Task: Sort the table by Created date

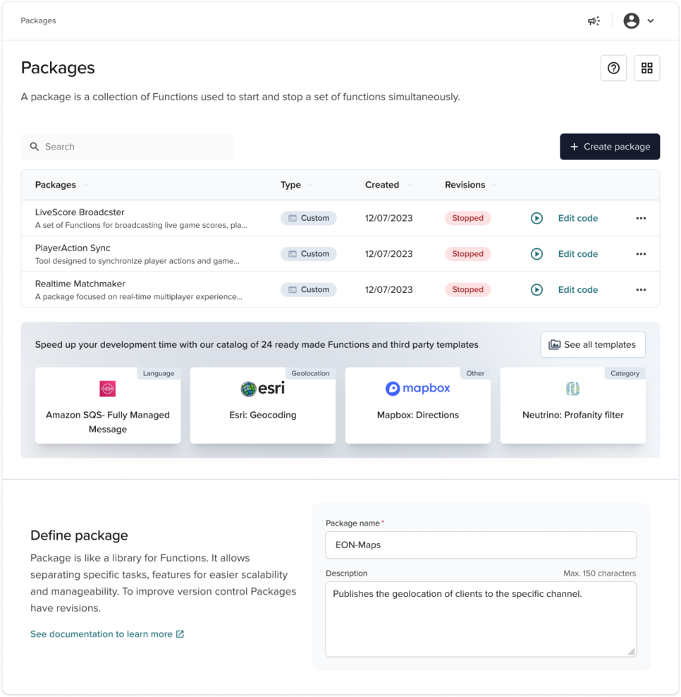Action: point(383,185)
